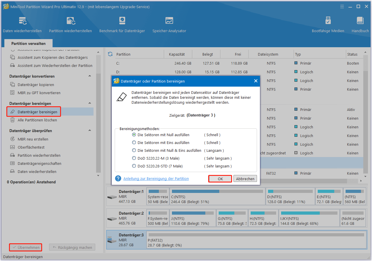This screenshot has width=372, height=261.
Task: Select G:(NTFS) partition block
Action: coord(232,218)
